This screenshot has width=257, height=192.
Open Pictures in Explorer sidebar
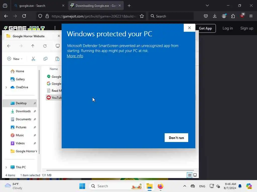(x=21, y=127)
